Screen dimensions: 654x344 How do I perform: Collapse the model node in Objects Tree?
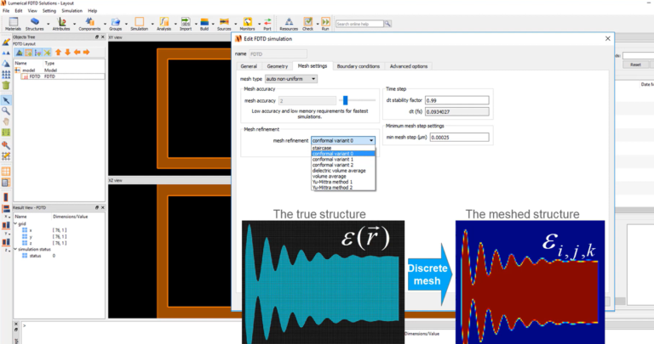18,70
